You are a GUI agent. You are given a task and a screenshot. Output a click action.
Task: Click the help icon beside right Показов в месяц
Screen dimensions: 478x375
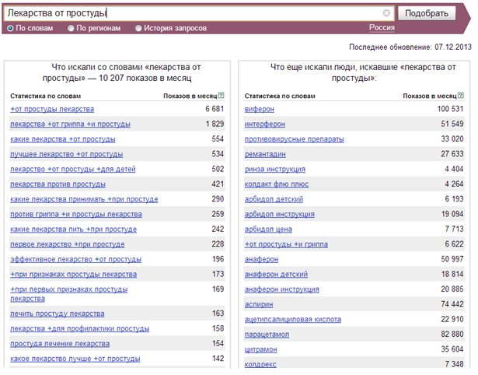461,96
